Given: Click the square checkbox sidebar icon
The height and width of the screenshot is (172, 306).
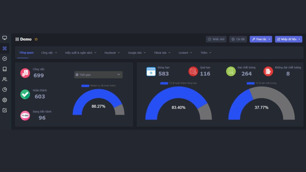Looking at the screenshot, I should click(x=4, y=110).
